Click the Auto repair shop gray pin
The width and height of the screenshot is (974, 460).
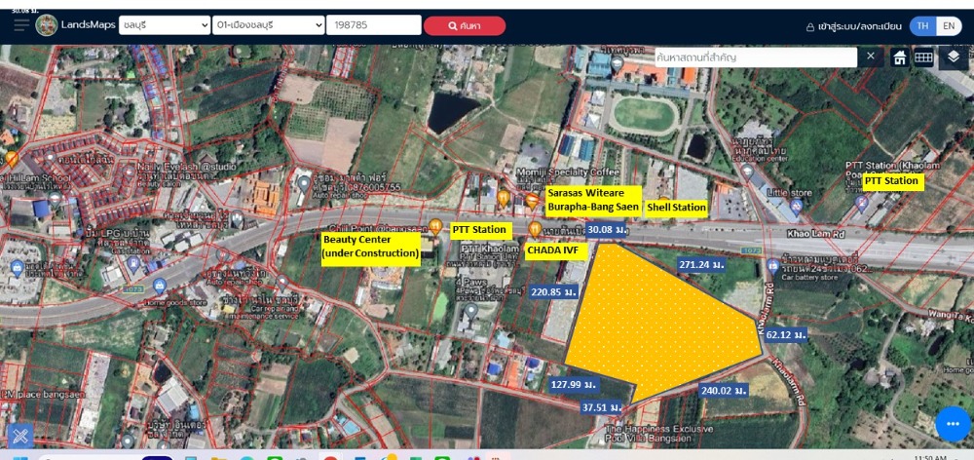(x=304, y=184)
